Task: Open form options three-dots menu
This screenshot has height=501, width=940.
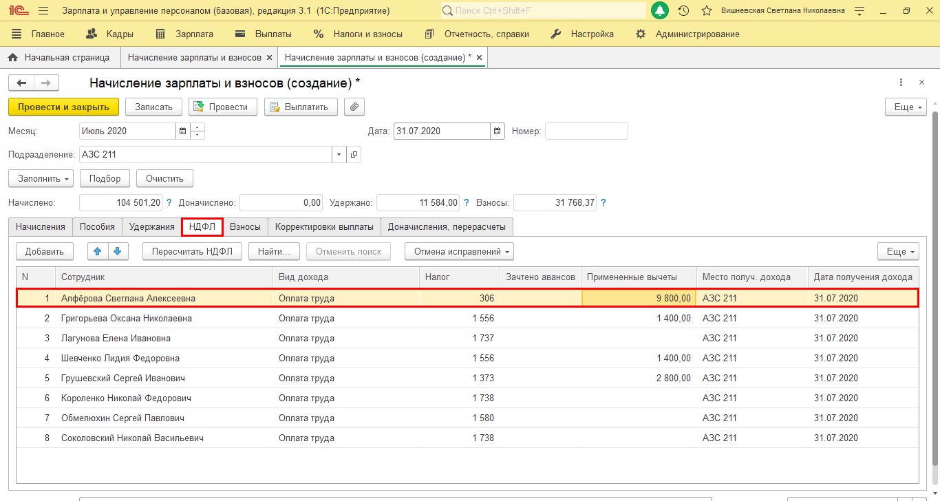Action: point(901,83)
